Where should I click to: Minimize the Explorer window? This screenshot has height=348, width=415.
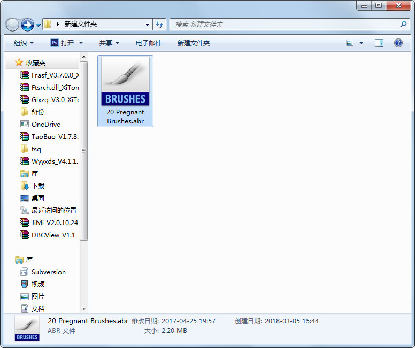[364, 6]
